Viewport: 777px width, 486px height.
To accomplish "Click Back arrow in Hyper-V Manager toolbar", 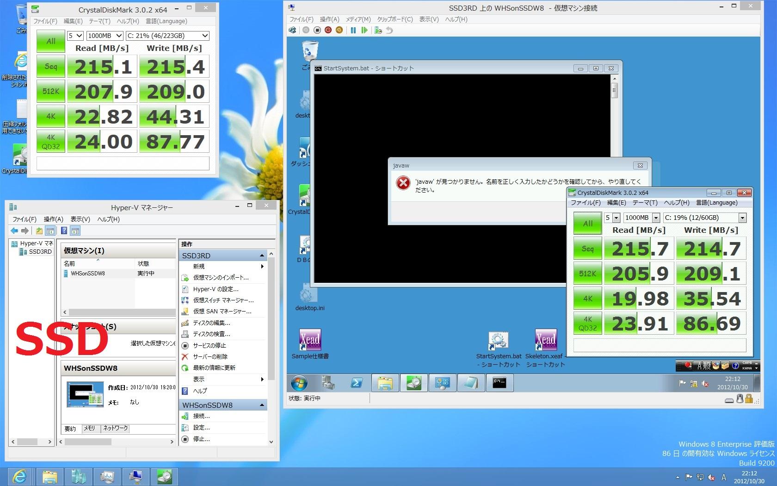I will click(14, 231).
